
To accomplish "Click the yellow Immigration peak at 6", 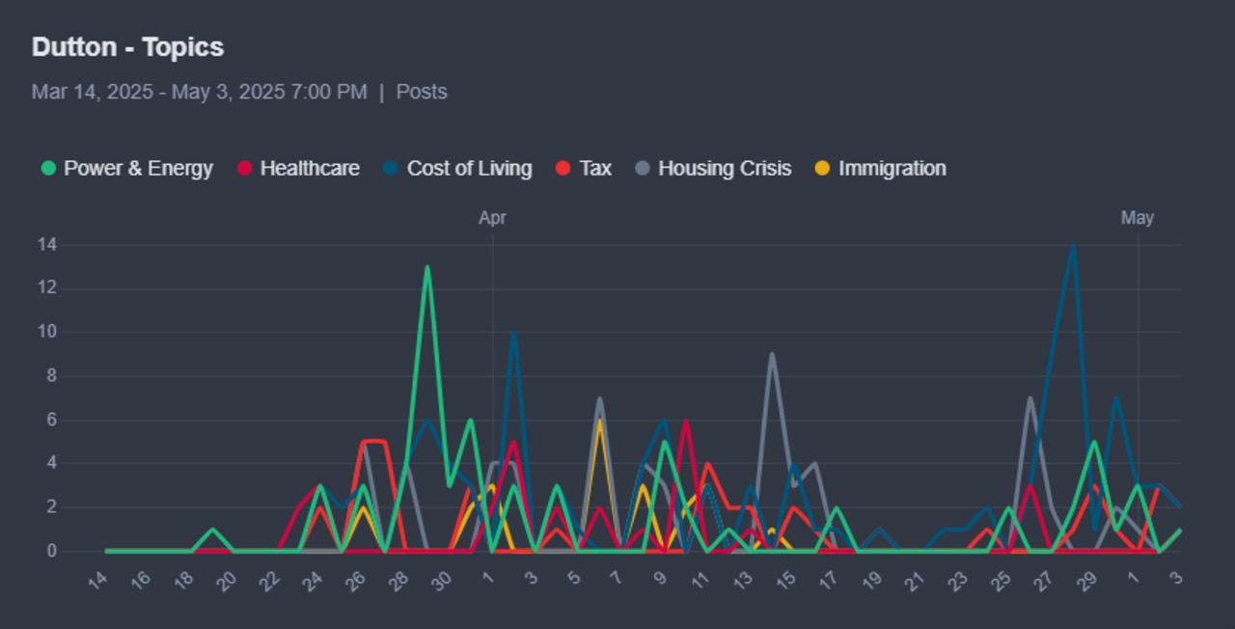I will [x=600, y=421].
